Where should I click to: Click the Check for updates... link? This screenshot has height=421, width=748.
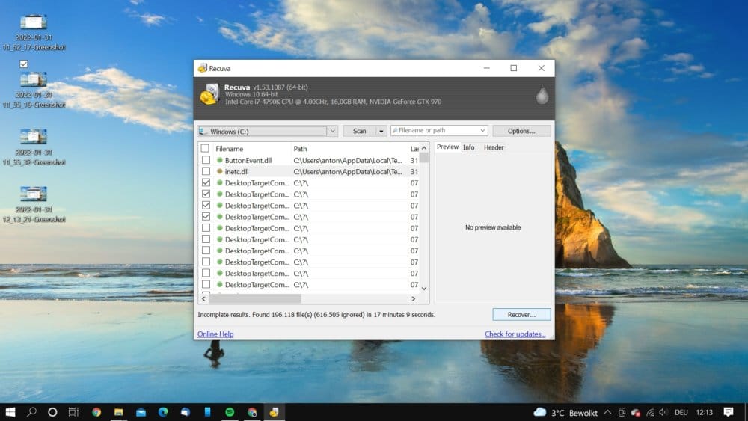[x=515, y=334]
